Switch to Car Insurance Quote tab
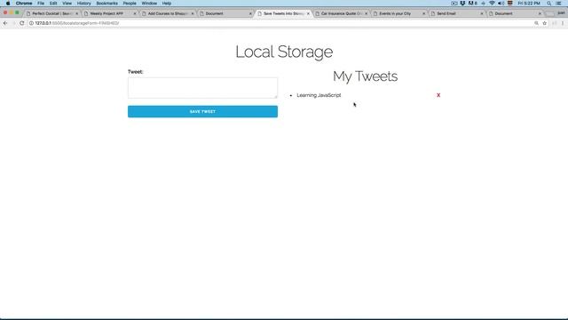The image size is (568, 320). click(341, 13)
